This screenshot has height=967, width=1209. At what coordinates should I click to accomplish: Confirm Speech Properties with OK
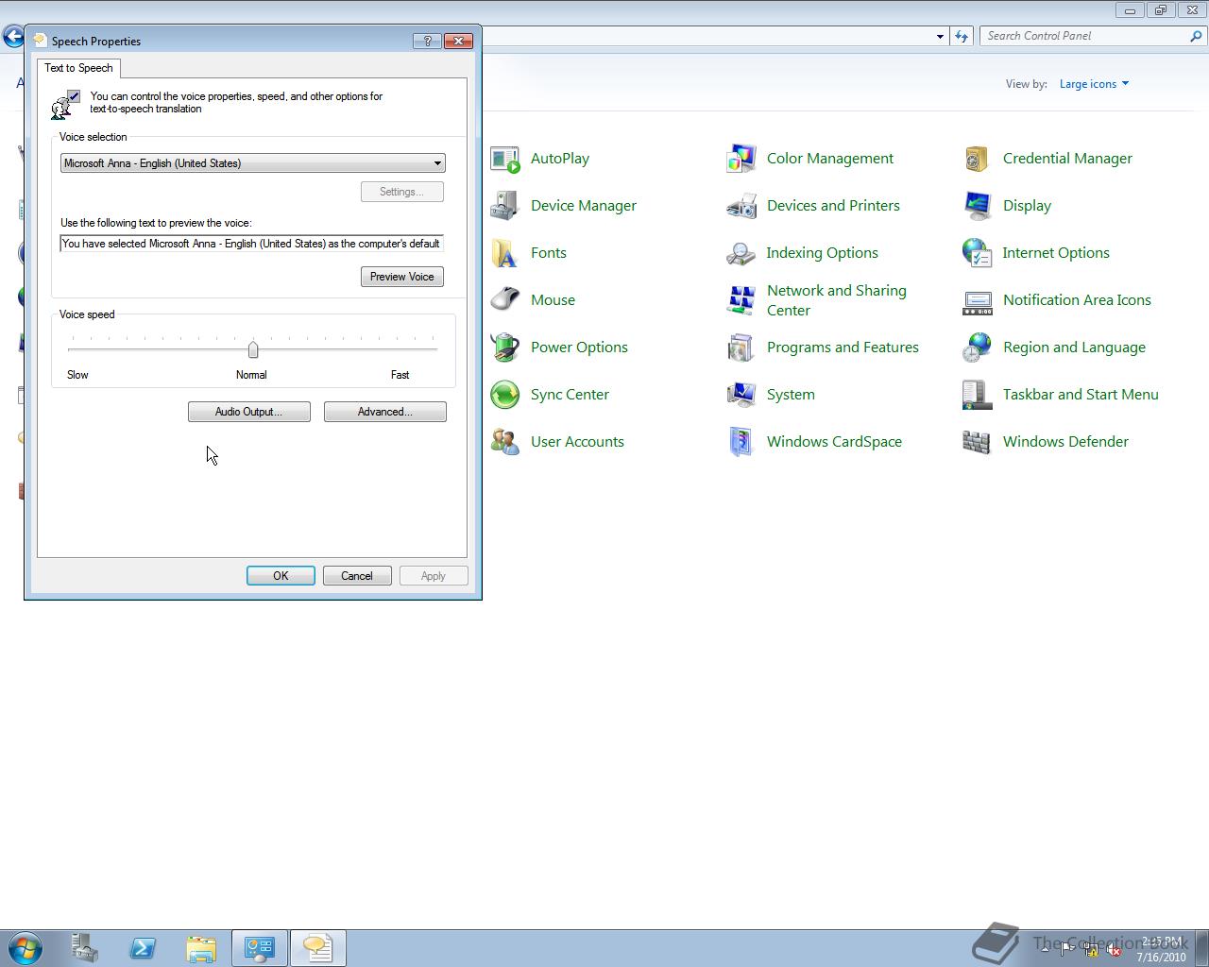click(281, 576)
